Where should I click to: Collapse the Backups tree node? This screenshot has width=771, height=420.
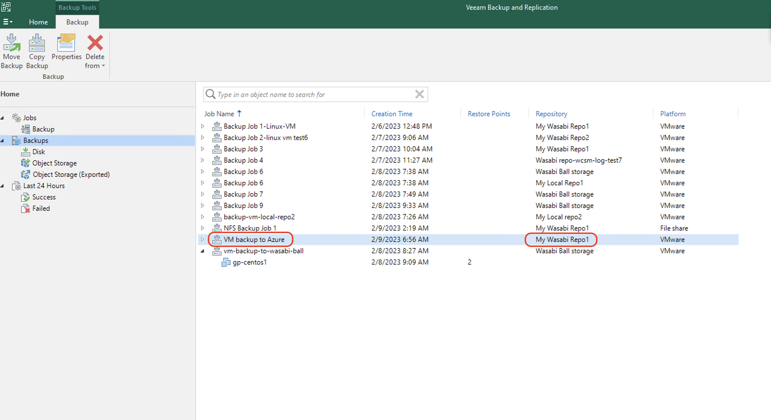pos(2,141)
